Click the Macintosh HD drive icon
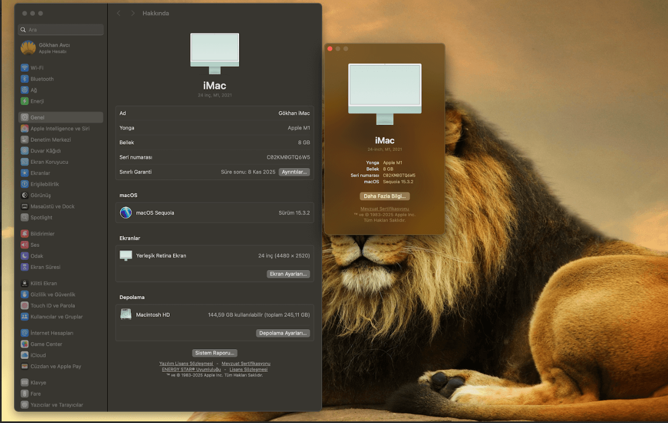The height and width of the screenshot is (423, 668). click(x=126, y=315)
